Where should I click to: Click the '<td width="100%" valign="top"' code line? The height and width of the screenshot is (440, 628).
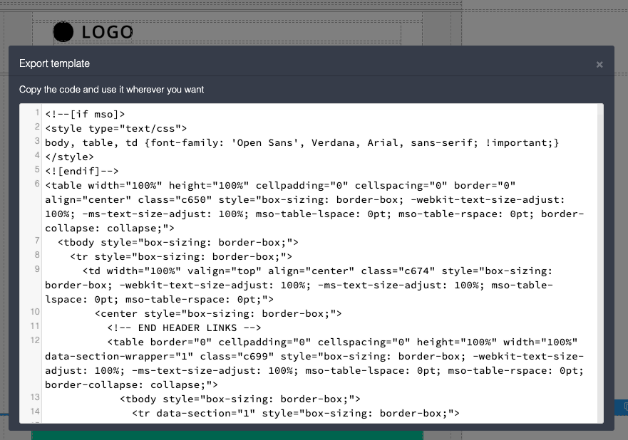tap(299, 286)
